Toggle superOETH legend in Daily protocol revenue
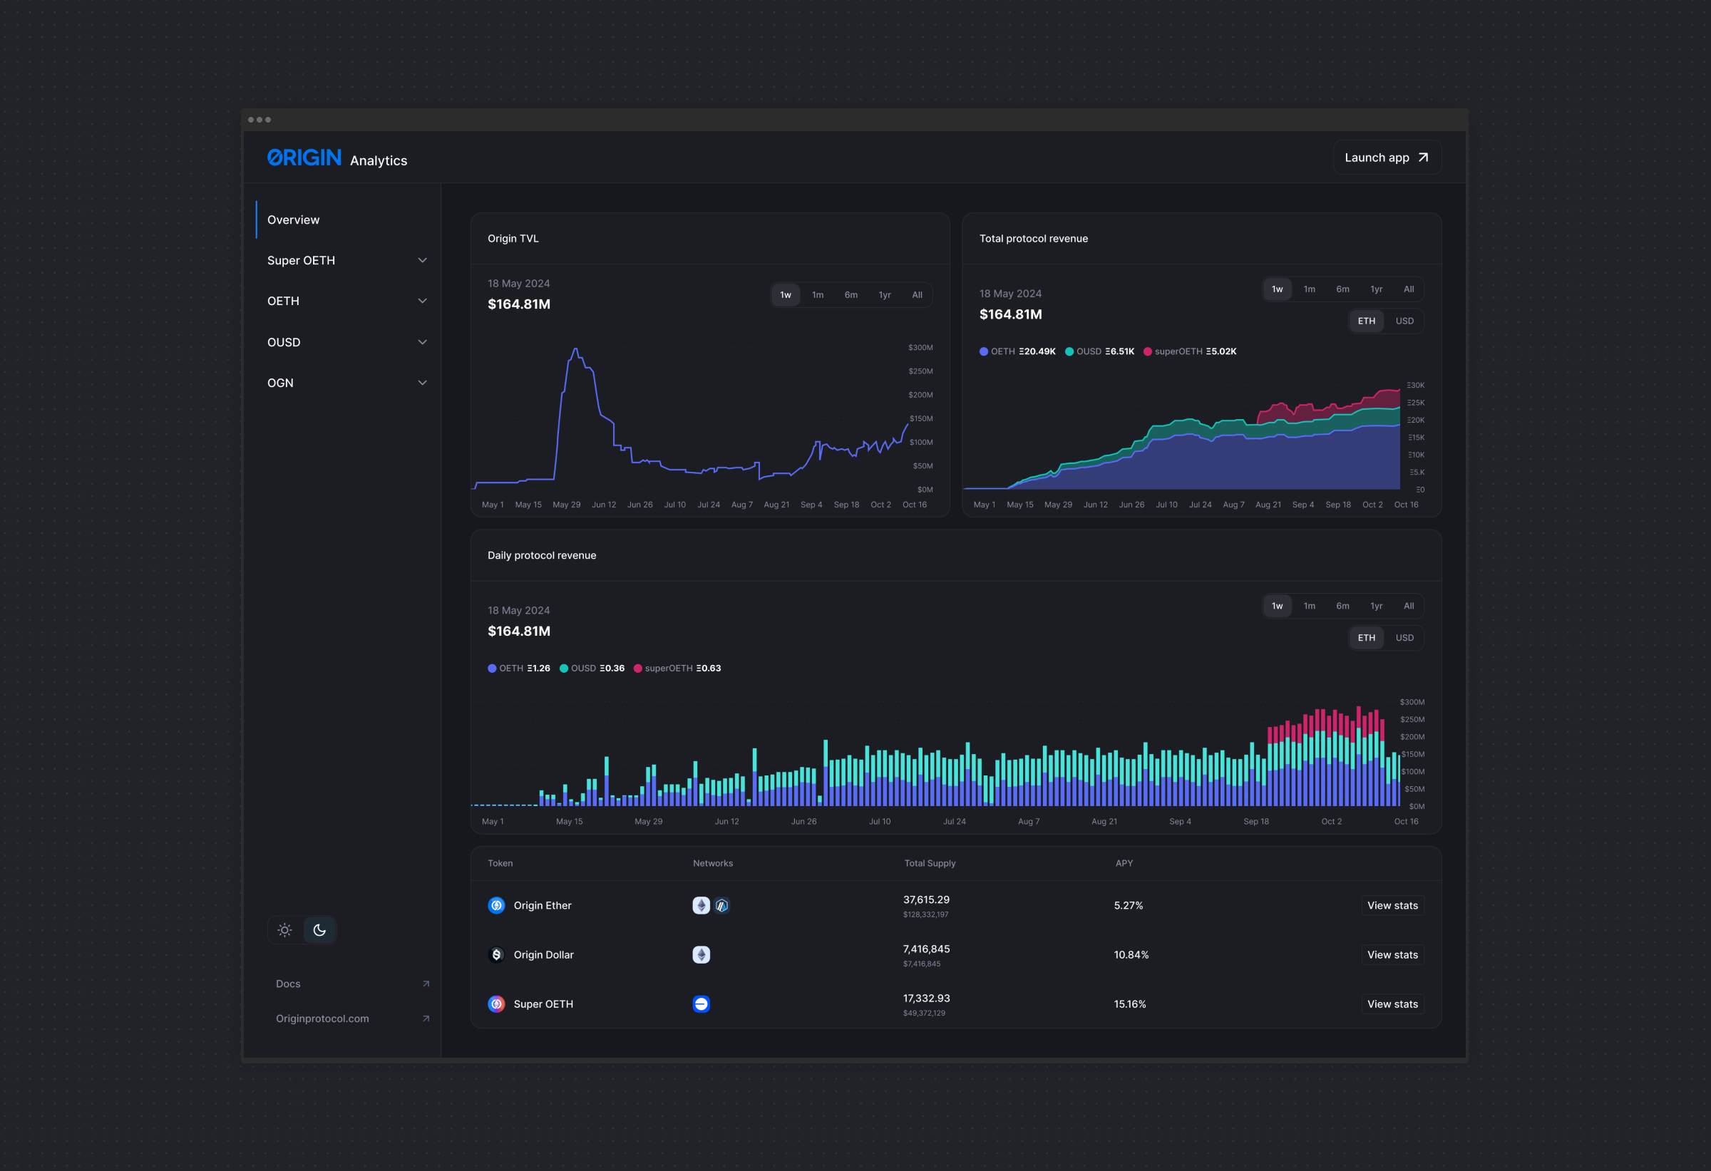Image resolution: width=1711 pixels, height=1171 pixels. click(x=677, y=669)
